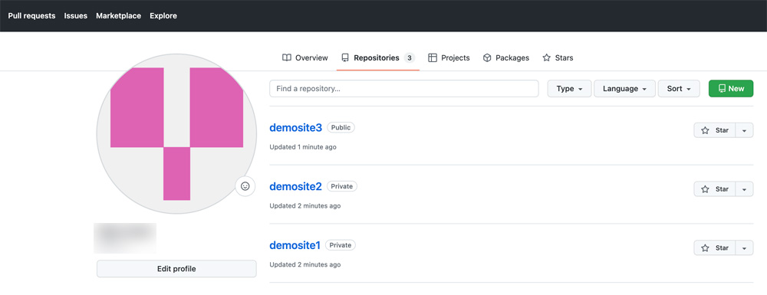Click 'Updated 1 minute ago' under demosite3
The height and width of the screenshot is (295, 767).
(303, 147)
